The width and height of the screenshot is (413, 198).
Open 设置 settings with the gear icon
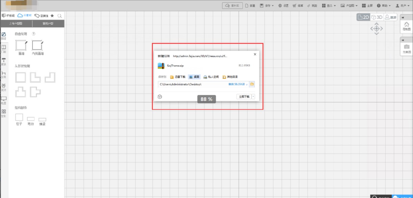(x=283, y=6)
